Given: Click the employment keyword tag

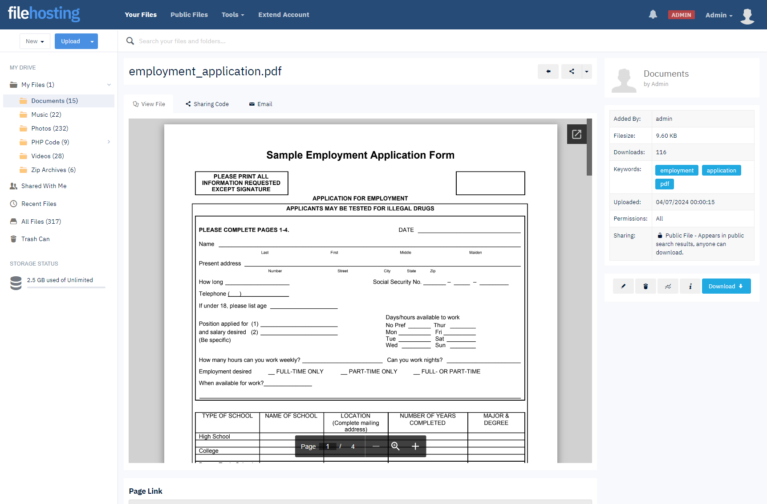Looking at the screenshot, I should [x=676, y=170].
